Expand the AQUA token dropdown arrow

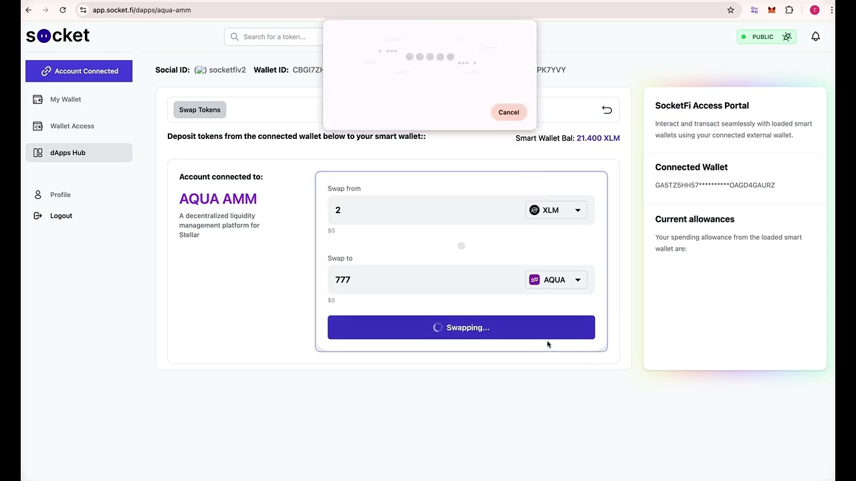click(x=578, y=280)
